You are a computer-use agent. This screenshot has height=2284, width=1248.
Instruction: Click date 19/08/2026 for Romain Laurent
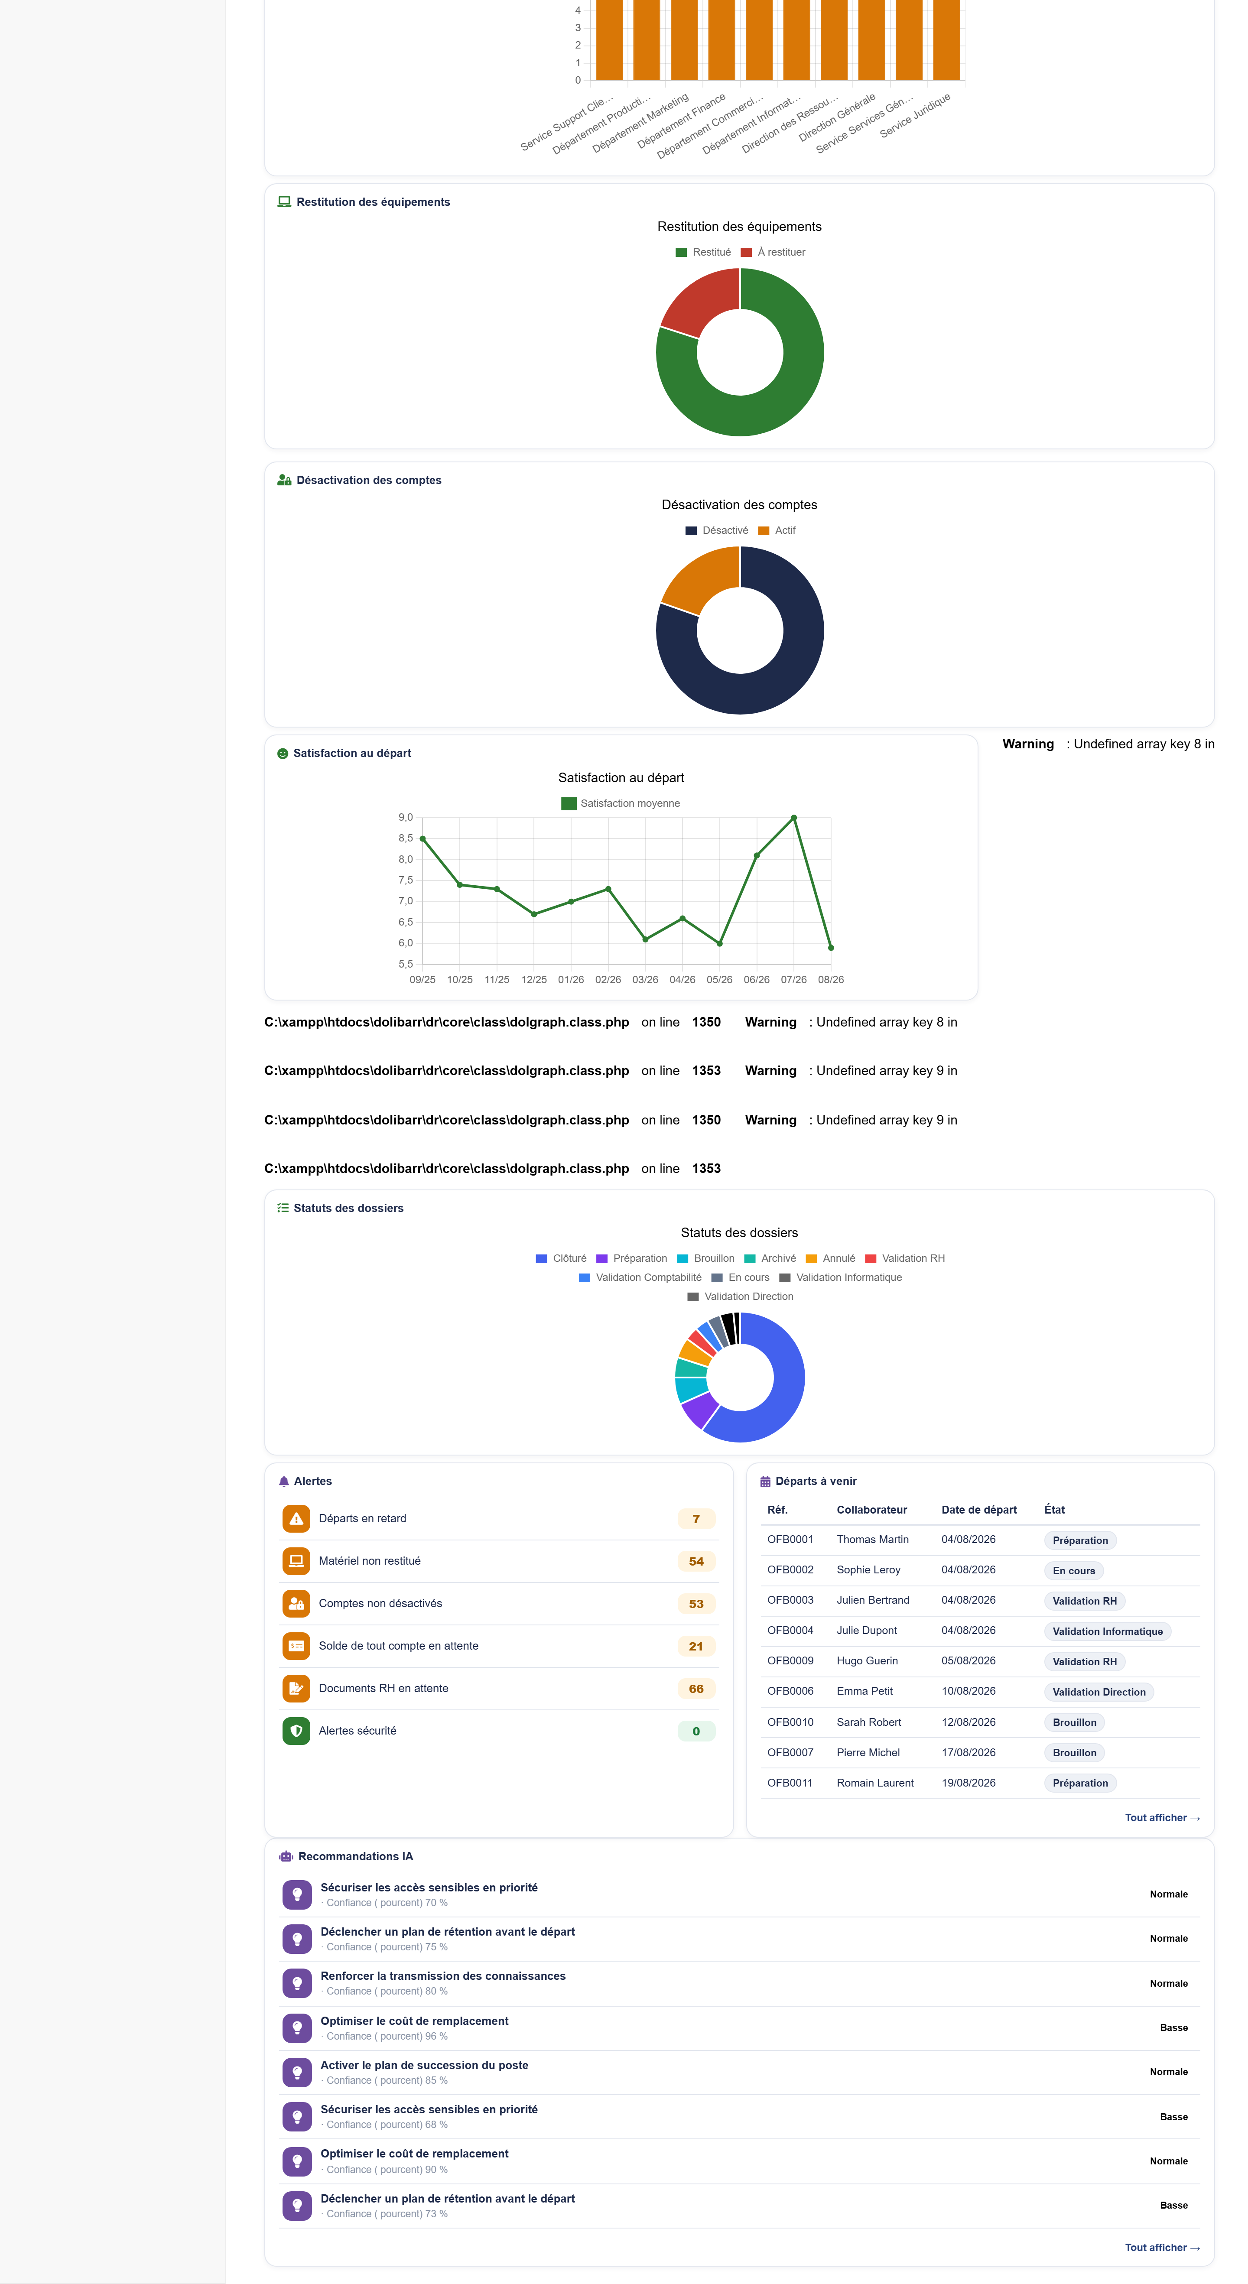[x=968, y=1783]
